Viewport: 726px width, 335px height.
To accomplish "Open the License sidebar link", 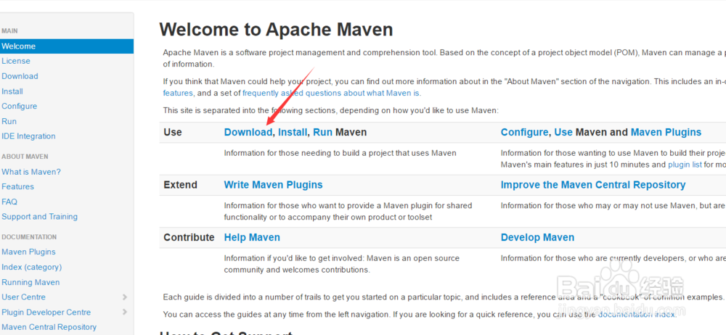I will (x=16, y=61).
